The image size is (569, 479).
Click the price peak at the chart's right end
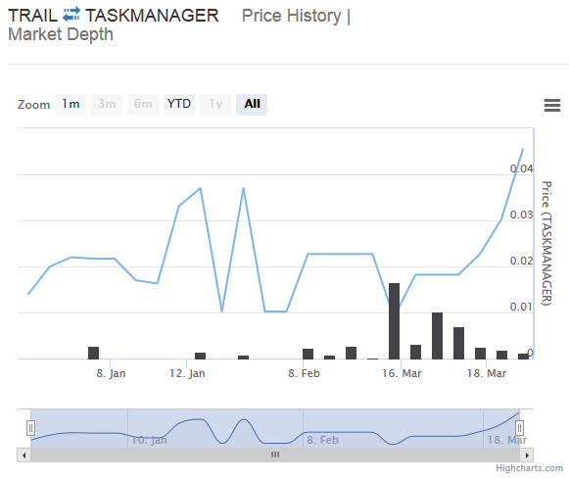[523, 149]
